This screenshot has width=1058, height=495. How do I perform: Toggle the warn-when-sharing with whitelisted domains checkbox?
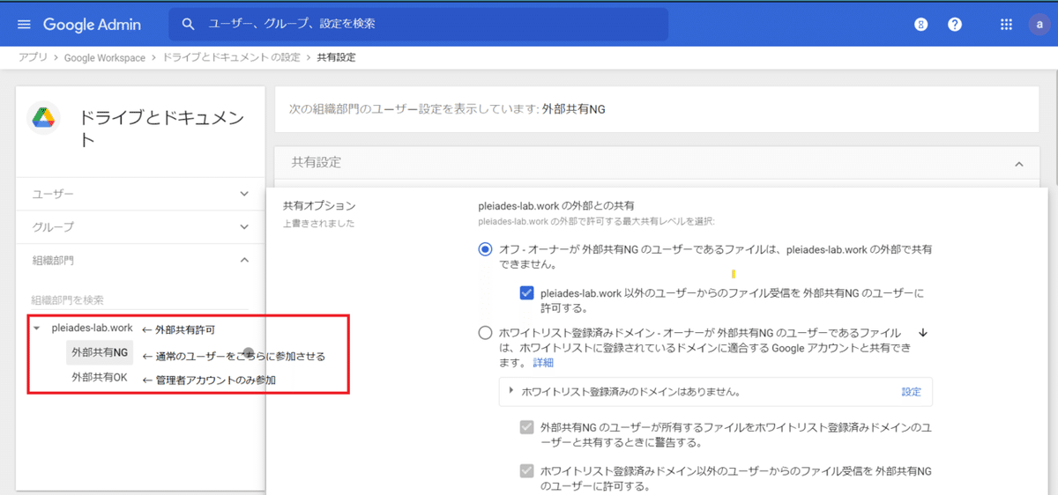(x=527, y=427)
